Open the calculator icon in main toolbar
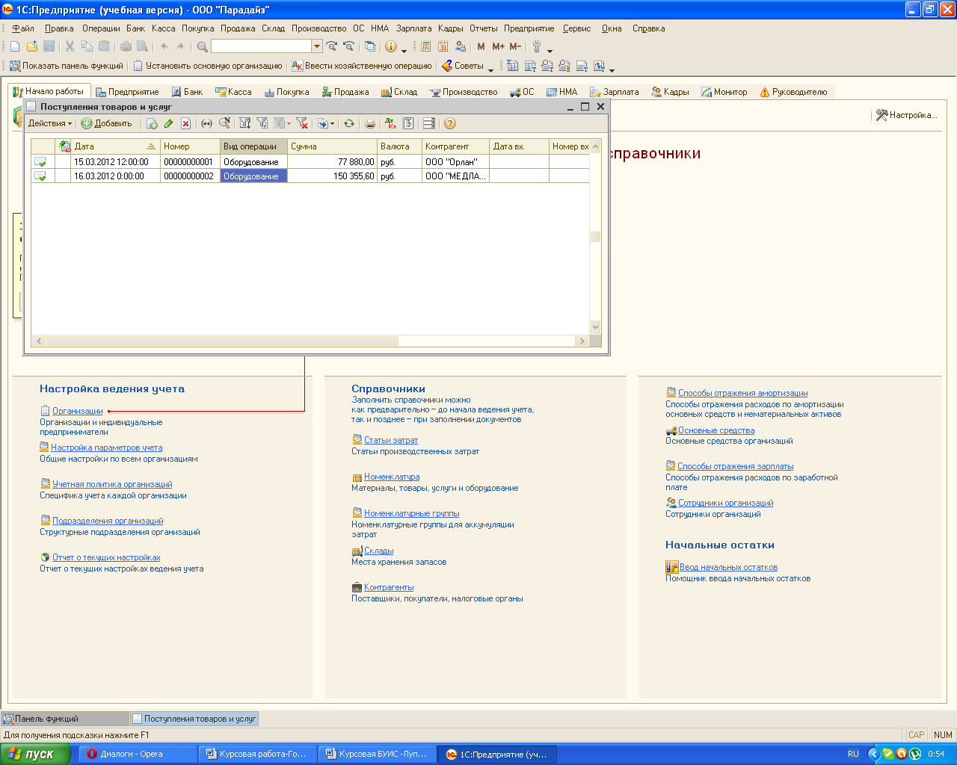Screen dimensions: 957x765 pyautogui.click(x=425, y=46)
